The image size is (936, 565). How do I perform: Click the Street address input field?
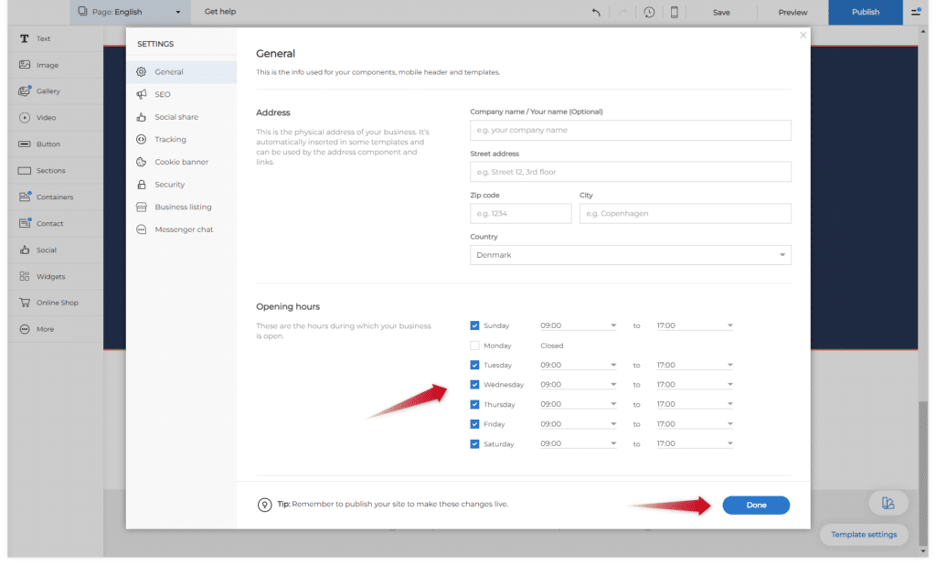[630, 172]
